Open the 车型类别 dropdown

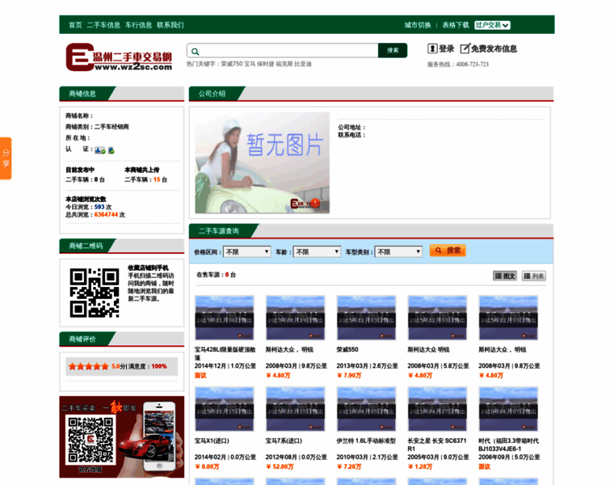click(398, 251)
